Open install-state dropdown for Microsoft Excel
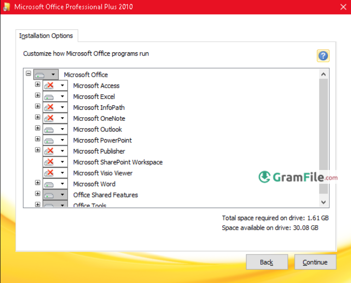 pos(55,96)
